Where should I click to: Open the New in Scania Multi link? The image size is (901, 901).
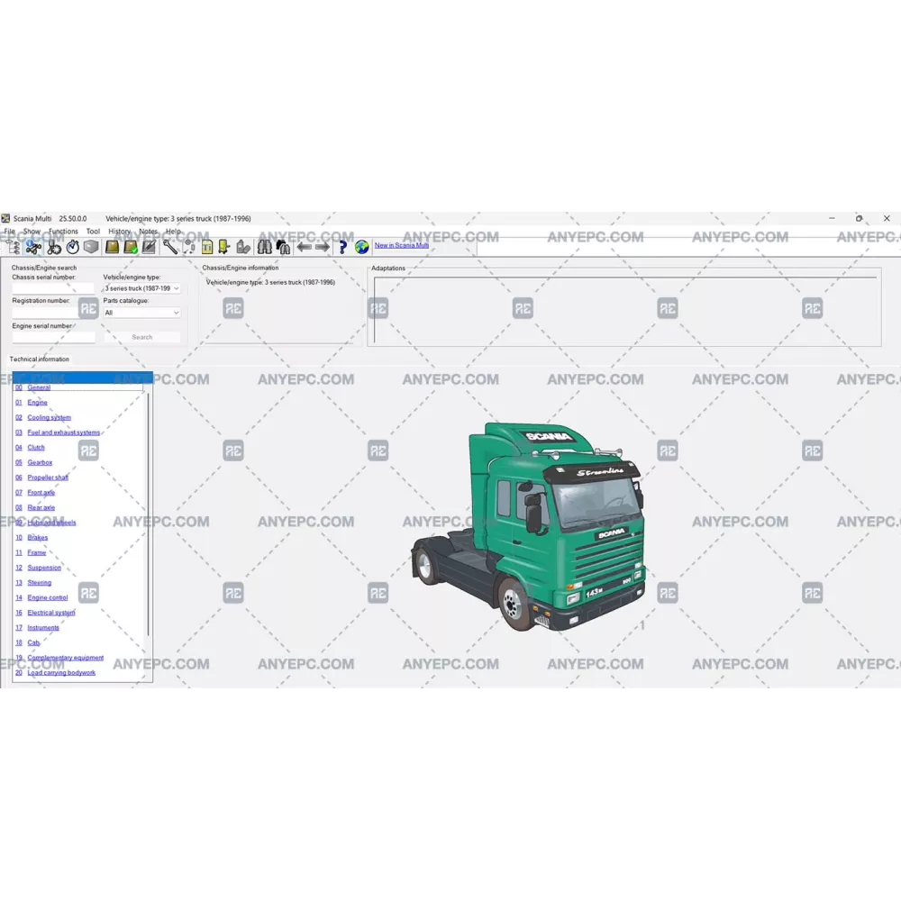402,245
